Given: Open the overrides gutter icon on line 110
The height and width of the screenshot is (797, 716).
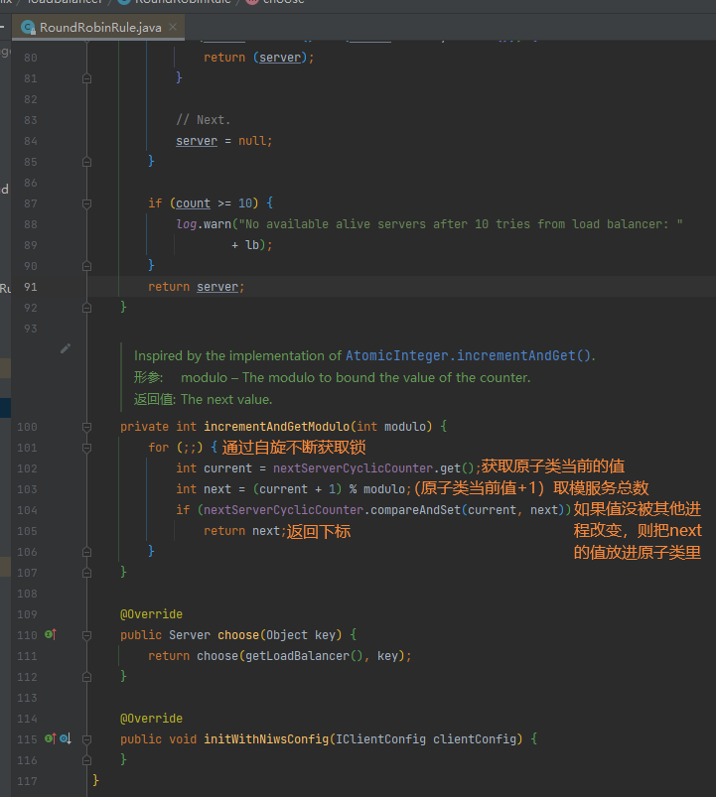Looking at the screenshot, I should [x=51, y=634].
